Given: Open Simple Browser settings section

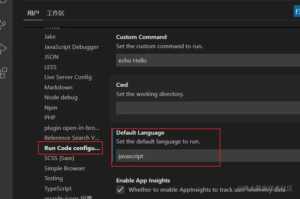Looking at the screenshot, I should [64, 168].
